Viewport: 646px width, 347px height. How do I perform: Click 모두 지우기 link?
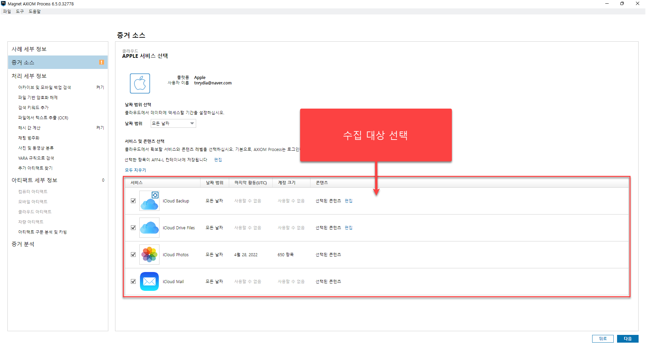point(135,170)
